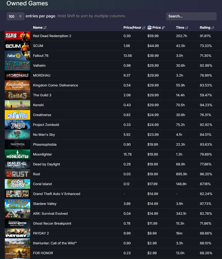The width and height of the screenshot is (222, 259).
Task: Click the Owned Games heading
Action: (27, 3)
